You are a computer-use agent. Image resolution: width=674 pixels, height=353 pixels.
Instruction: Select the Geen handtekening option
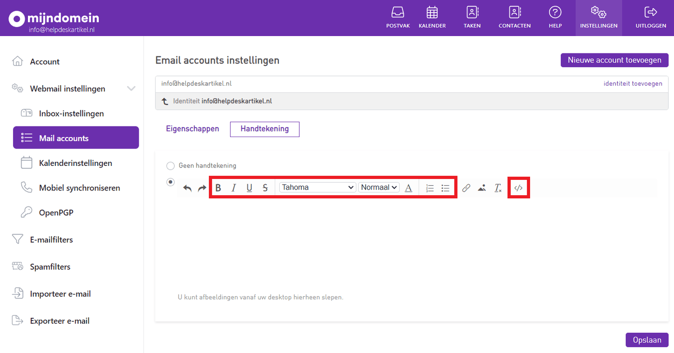[x=170, y=166]
